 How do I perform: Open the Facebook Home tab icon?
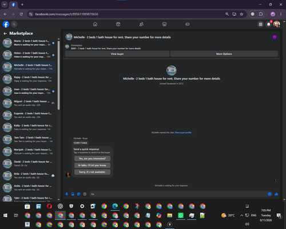coord(95,24)
